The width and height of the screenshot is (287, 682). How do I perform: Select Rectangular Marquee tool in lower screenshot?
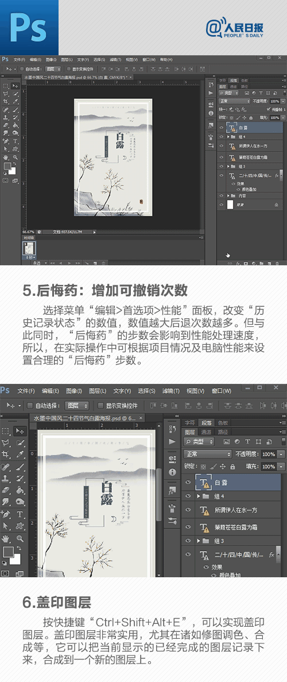click(x=6, y=430)
